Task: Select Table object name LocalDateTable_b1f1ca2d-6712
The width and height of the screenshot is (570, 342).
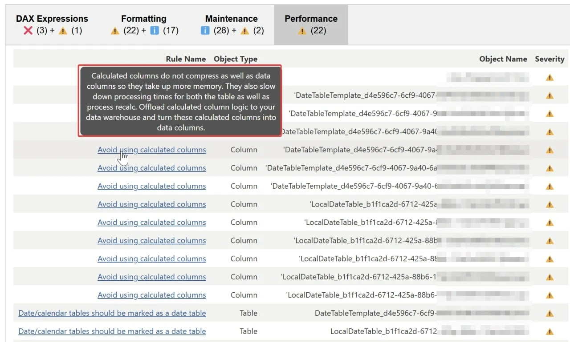Action: [383, 331]
